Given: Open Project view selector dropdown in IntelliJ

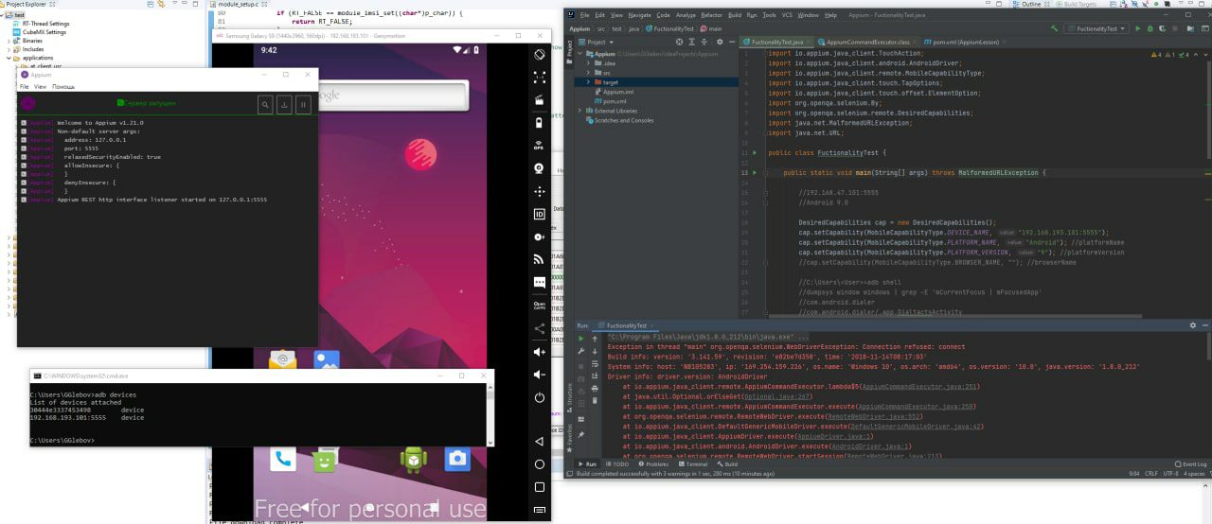Looking at the screenshot, I should 601,43.
